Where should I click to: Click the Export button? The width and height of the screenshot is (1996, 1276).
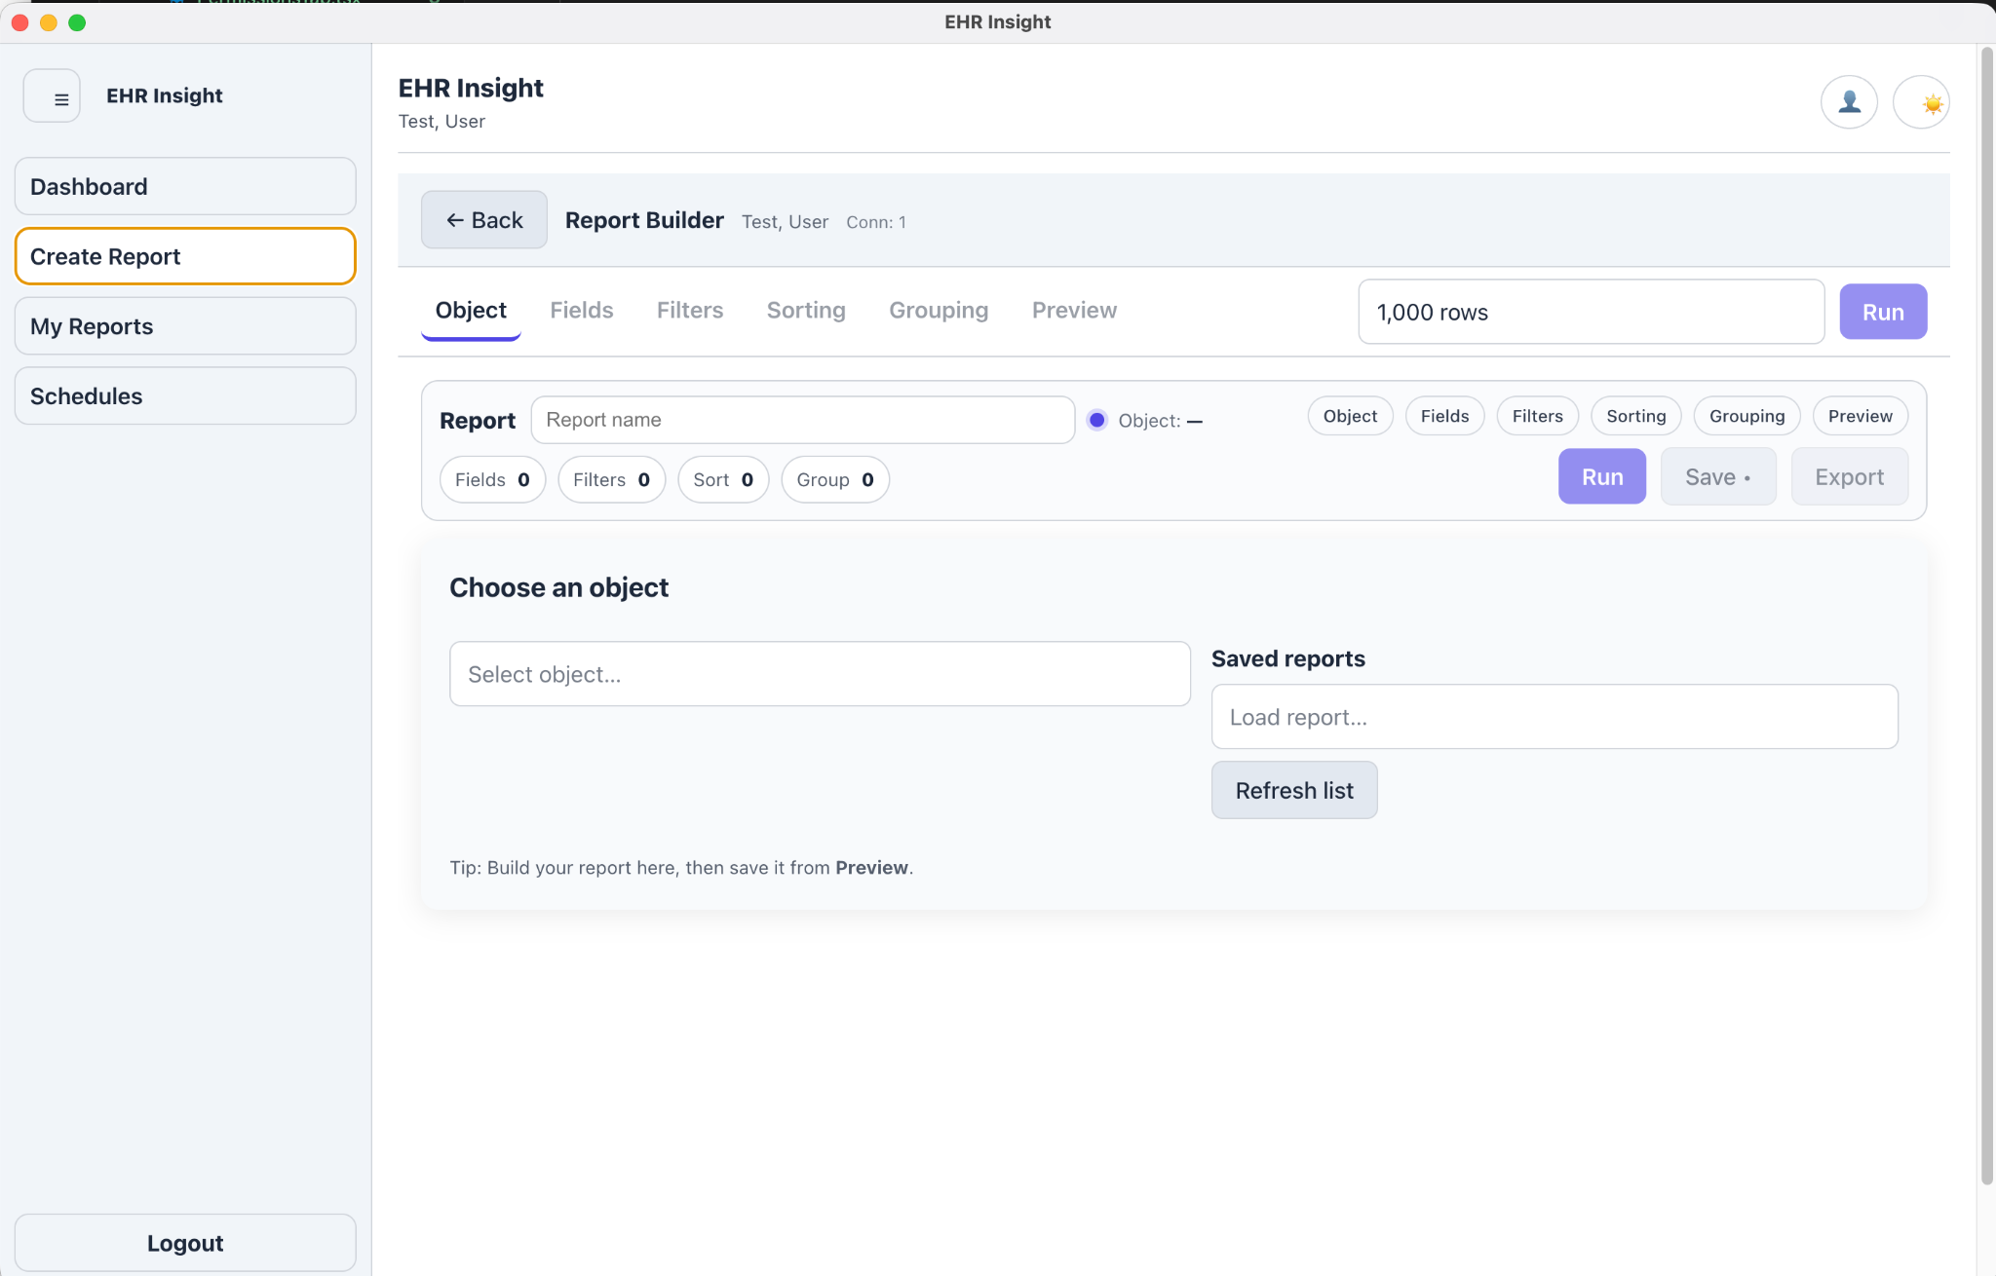(1849, 477)
